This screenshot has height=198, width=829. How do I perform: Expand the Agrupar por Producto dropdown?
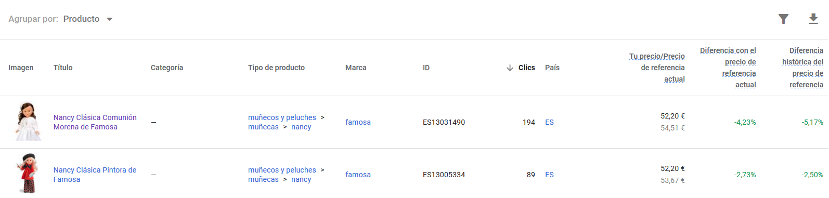pyautogui.click(x=87, y=19)
